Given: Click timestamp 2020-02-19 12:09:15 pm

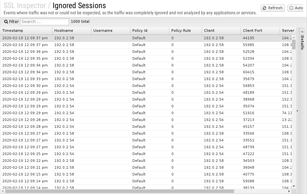Looking at the screenshot, I should (25, 174).
